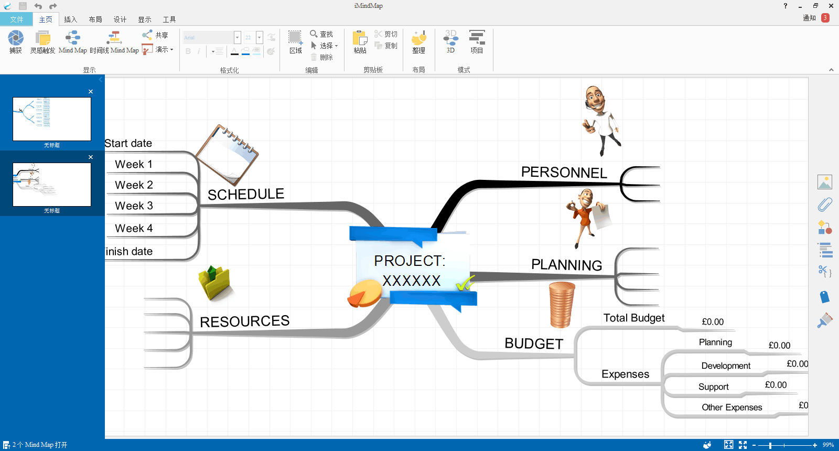
Task: Close the first mind map thumbnail
Action: coord(91,91)
